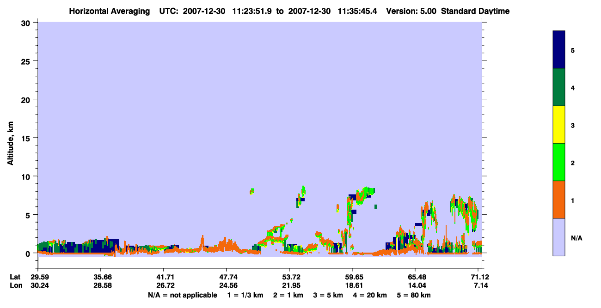Click the bright green colorbar segment labeled 2
Image resolution: width=601 pixels, height=308 pixels.
558,162
